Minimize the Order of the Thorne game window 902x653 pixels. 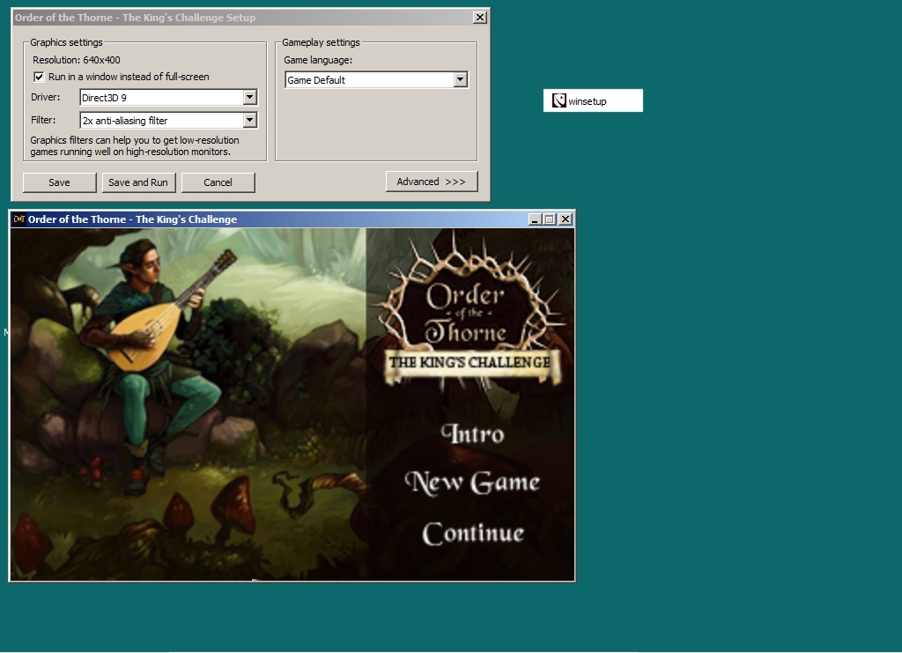point(535,219)
